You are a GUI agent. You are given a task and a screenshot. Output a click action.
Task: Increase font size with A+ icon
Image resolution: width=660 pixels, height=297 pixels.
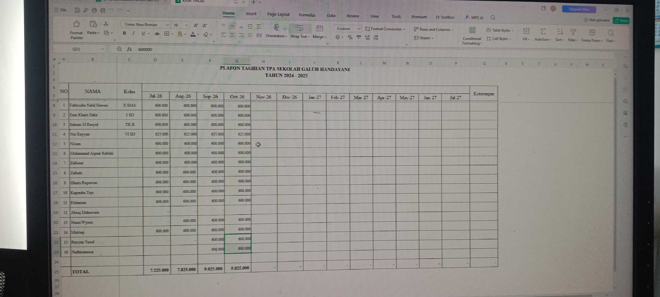(x=196, y=25)
